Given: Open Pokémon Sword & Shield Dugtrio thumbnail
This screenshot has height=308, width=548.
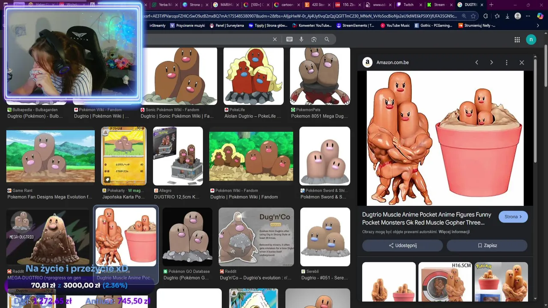Looking at the screenshot, I should (x=325, y=156).
